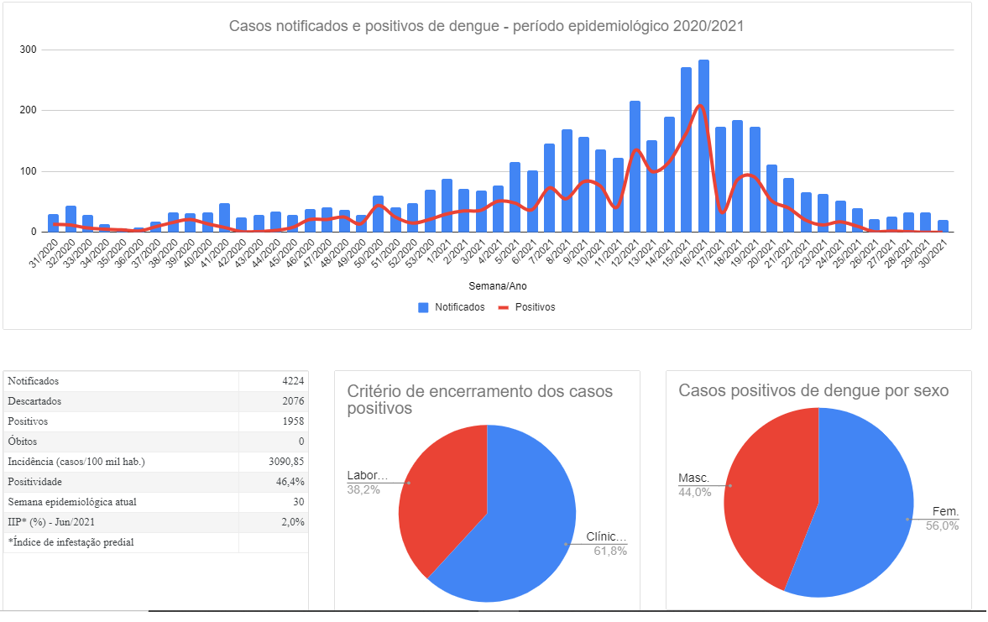Click the red Positivos legend line
The image size is (988, 622).
[x=504, y=307]
